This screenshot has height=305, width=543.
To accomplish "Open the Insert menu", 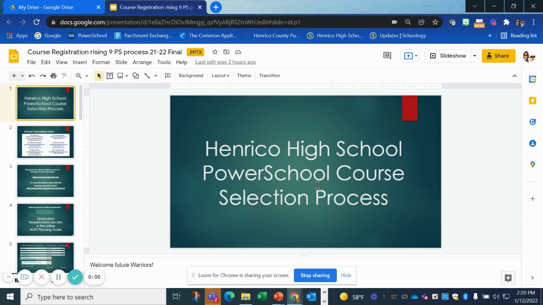I will click(x=80, y=62).
